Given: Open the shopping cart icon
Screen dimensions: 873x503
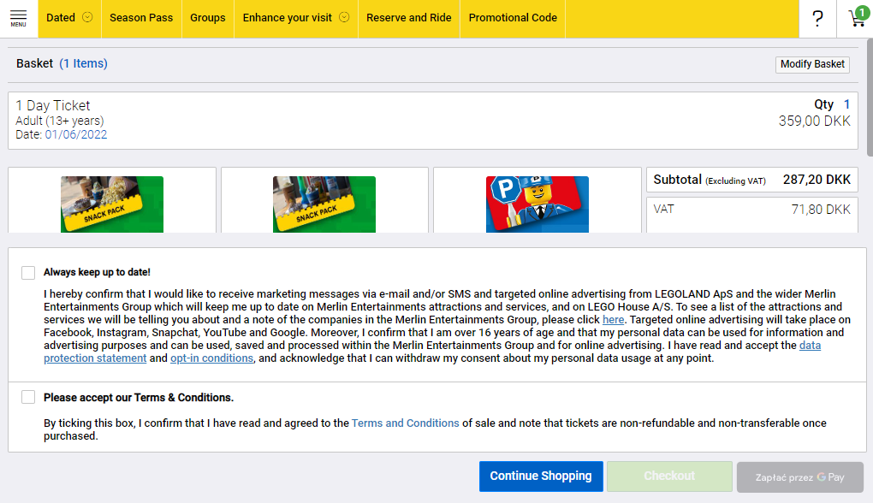Looking at the screenshot, I should [856, 18].
